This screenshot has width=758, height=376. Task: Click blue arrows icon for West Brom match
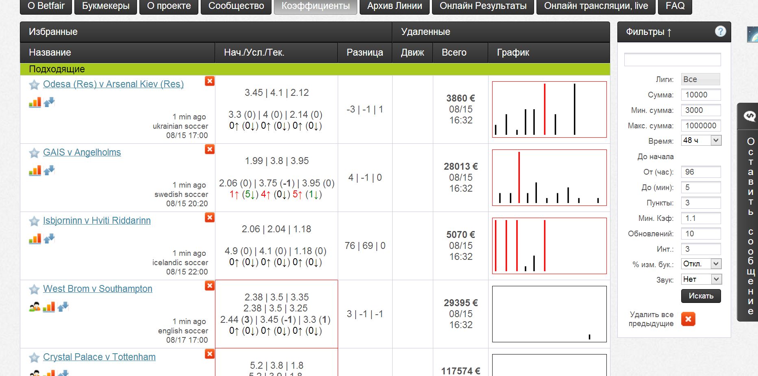point(63,307)
